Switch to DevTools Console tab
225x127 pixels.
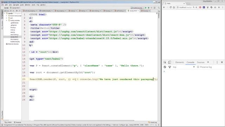click(x=191, y=62)
